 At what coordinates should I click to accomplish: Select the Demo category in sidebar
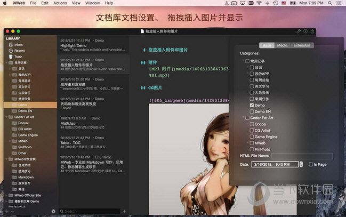tap(30, 105)
